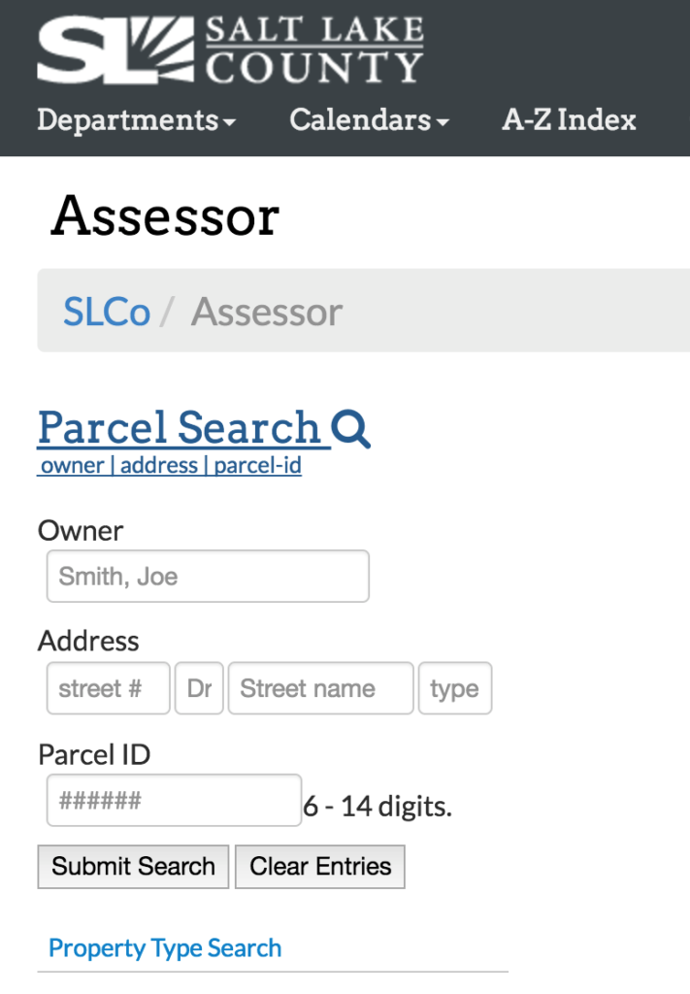Screen dimensions: 690x994
Task: Click the Assessor breadcrumb item
Action: (267, 312)
